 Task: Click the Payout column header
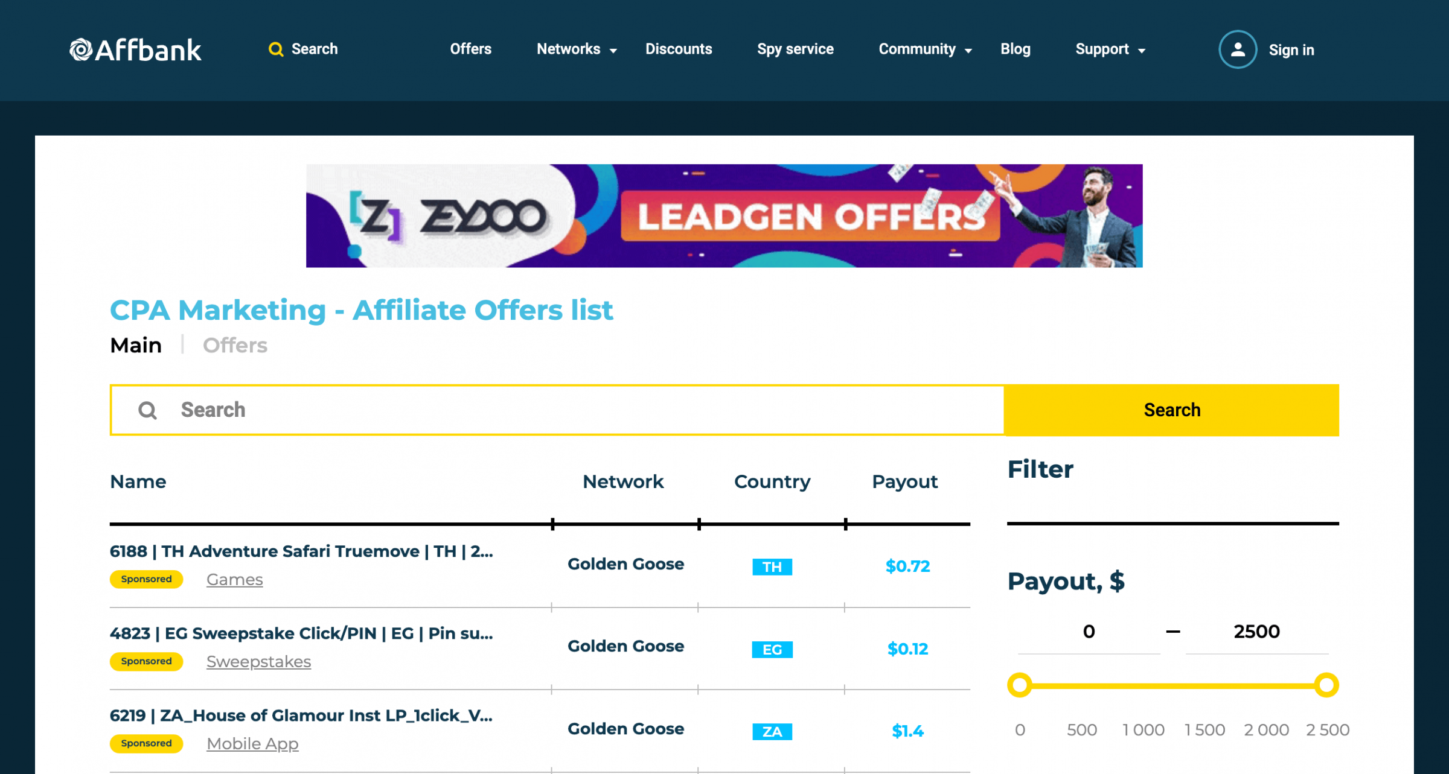(x=904, y=481)
